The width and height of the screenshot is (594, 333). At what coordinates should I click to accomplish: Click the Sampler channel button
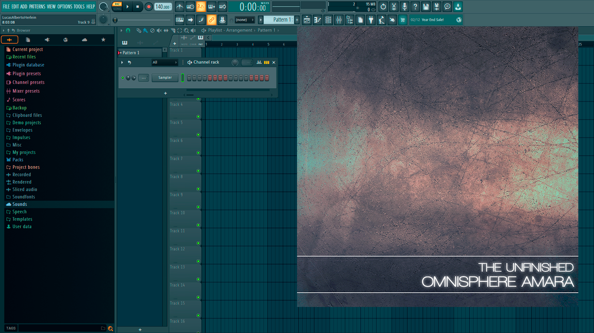click(165, 78)
